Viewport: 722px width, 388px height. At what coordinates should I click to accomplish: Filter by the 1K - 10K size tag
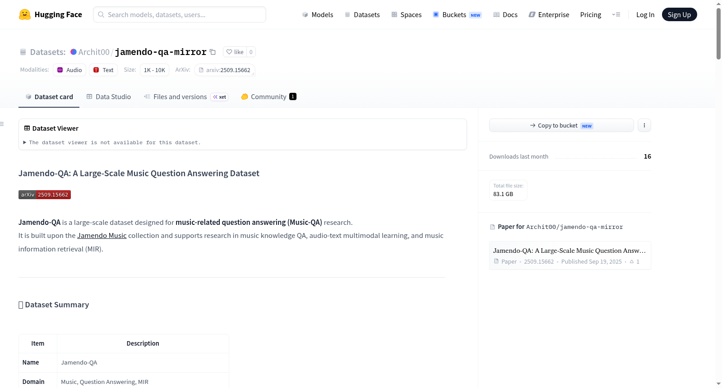(154, 70)
